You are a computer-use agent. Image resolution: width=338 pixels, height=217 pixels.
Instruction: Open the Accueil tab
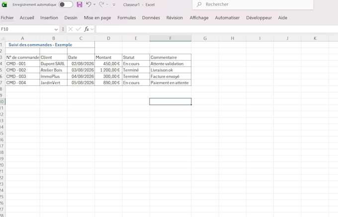(27, 18)
